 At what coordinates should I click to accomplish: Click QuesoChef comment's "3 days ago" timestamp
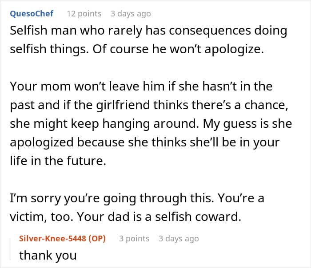click(x=131, y=14)
